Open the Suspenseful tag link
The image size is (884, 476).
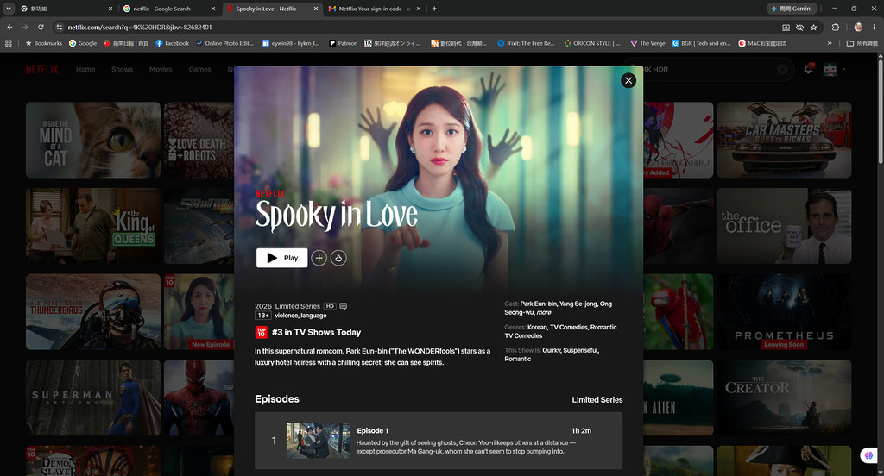[x=580, y=350]
